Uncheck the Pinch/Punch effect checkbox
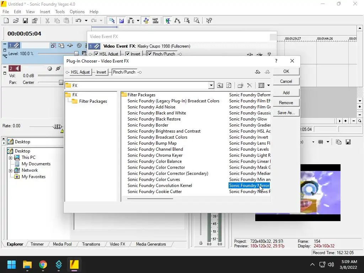This screenshot has width=364, height=273. point(150,54)
